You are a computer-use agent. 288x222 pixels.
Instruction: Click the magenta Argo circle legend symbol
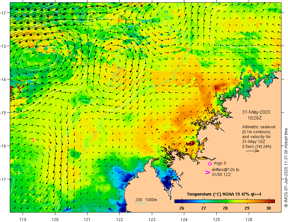click(x=210, y=164)
